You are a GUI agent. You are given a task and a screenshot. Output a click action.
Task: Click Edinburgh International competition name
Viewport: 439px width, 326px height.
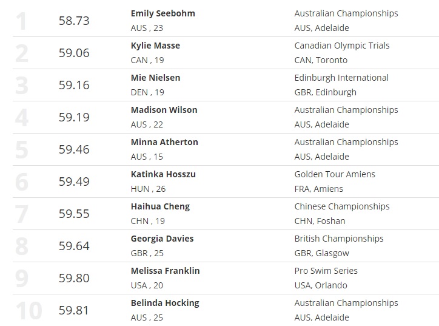click(x=341, y=78)
